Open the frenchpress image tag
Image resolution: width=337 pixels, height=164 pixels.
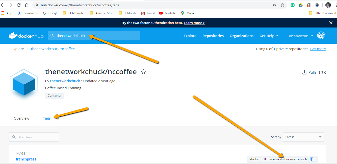pyautogui.click(x=26, y=159)
